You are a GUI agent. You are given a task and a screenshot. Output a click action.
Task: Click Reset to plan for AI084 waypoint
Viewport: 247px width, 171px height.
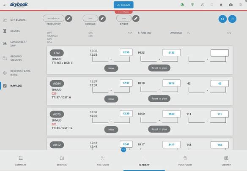(159, 99)
